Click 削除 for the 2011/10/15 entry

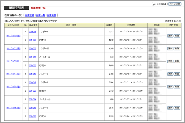point(177,61)
